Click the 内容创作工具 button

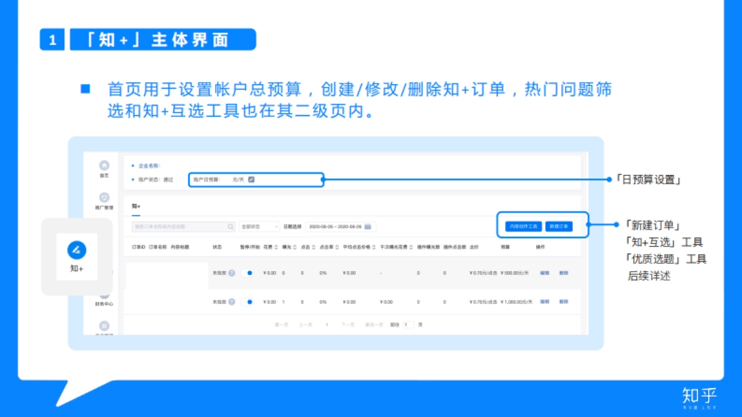tap(522, 226)
